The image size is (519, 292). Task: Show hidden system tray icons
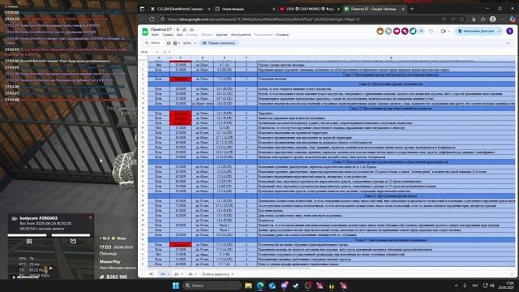pos(457,286)
